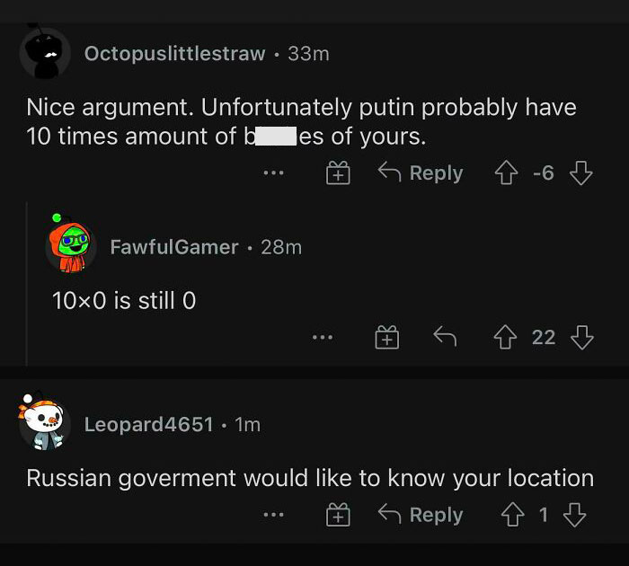Open more options for Octopuslittlestraw's comment

coord(274,173)
